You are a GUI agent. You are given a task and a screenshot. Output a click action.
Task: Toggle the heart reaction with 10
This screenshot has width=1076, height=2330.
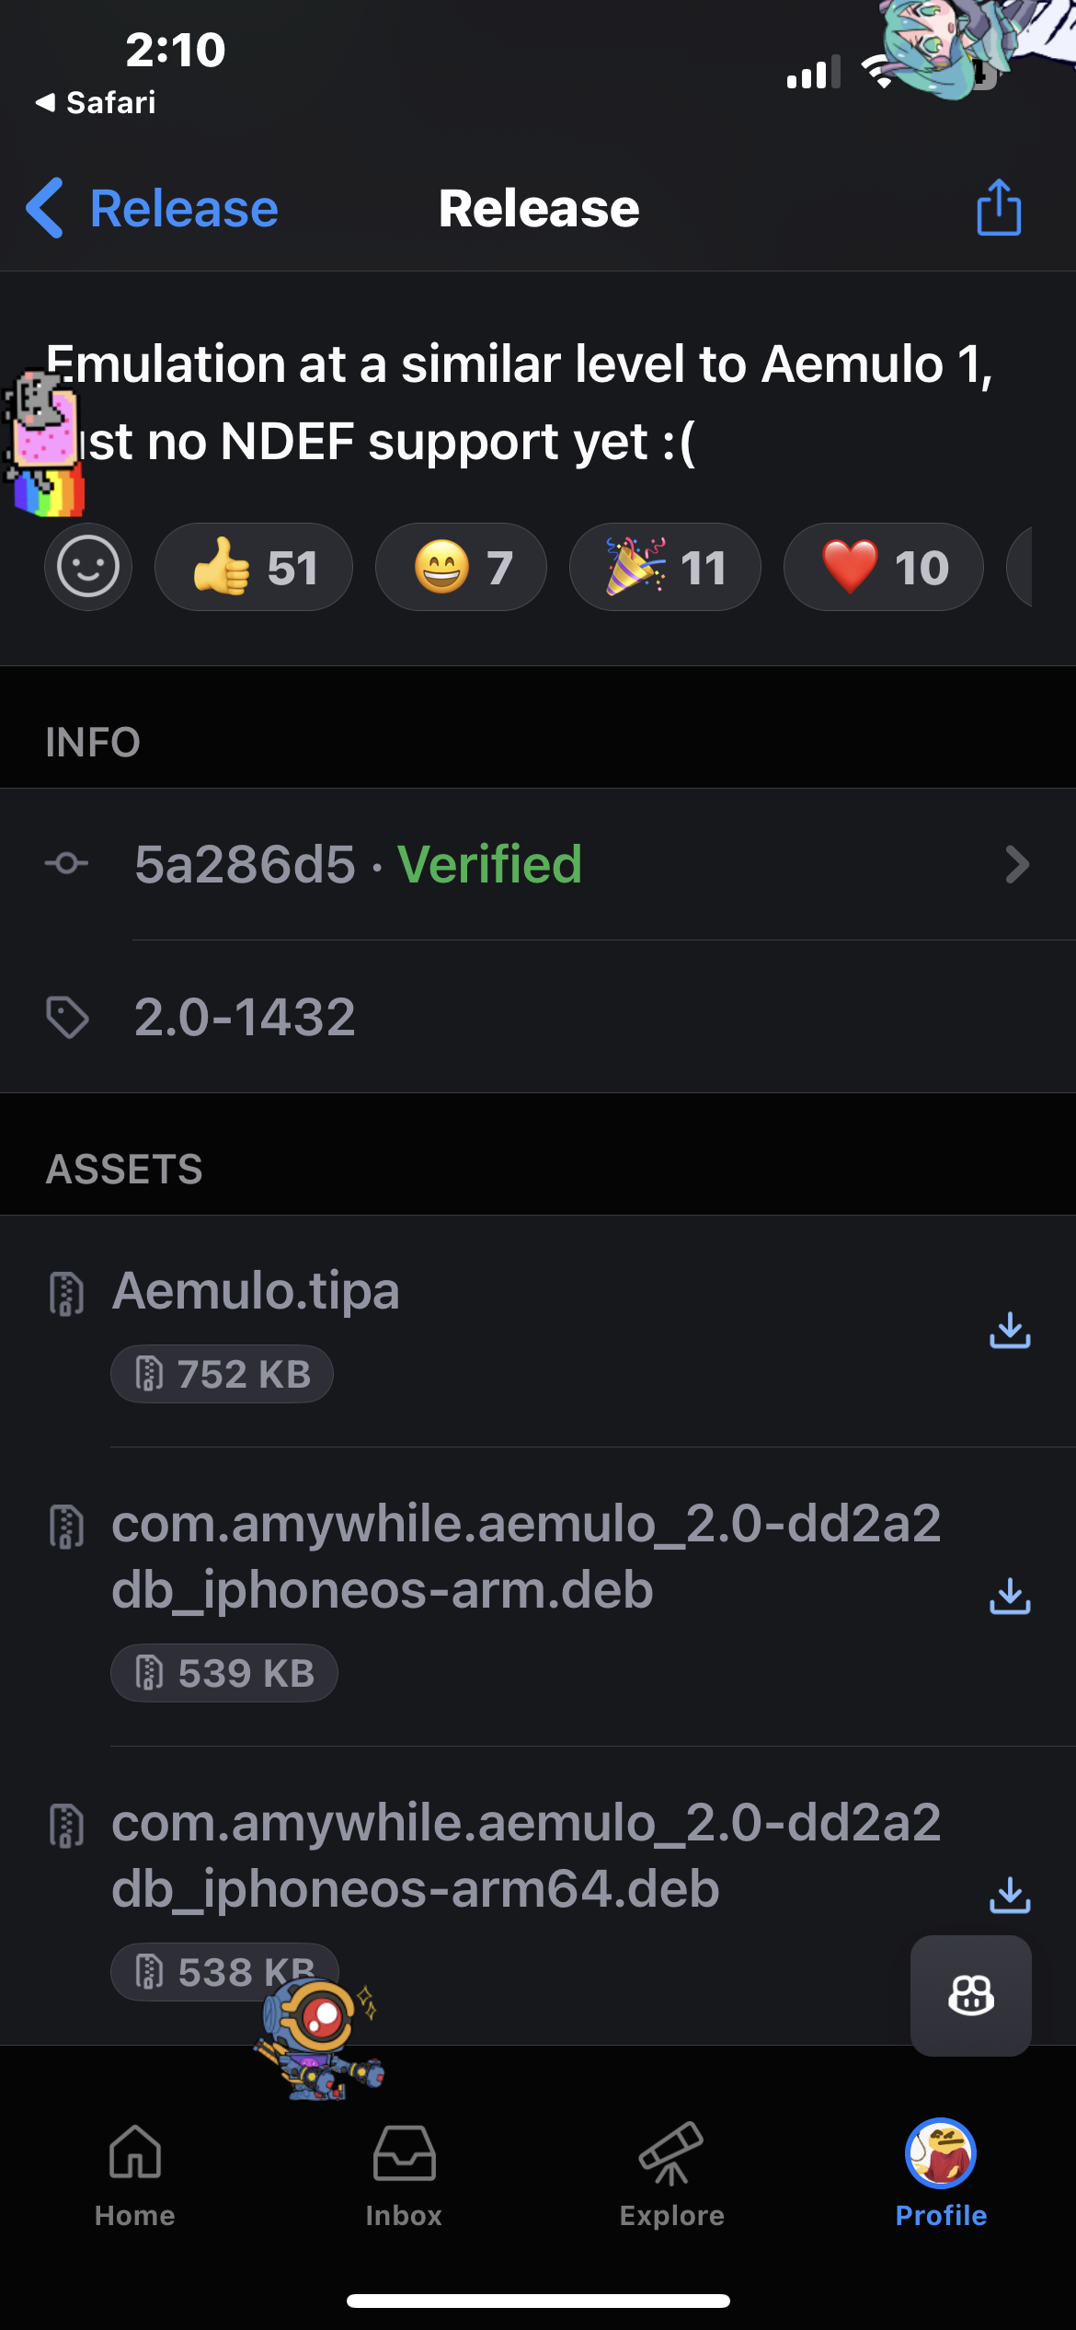883,567
